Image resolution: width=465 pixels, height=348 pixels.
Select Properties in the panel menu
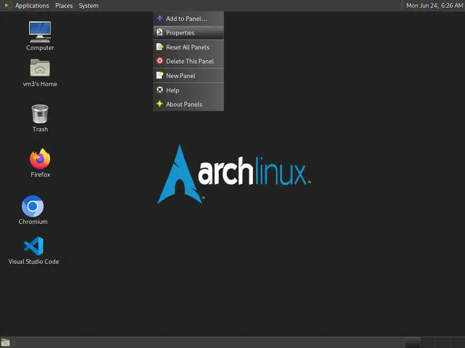188,33
